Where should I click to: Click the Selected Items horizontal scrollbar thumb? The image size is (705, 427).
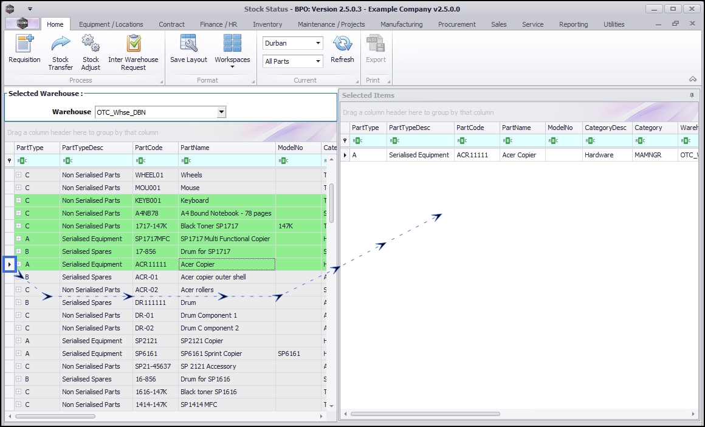tap(425, 414)
